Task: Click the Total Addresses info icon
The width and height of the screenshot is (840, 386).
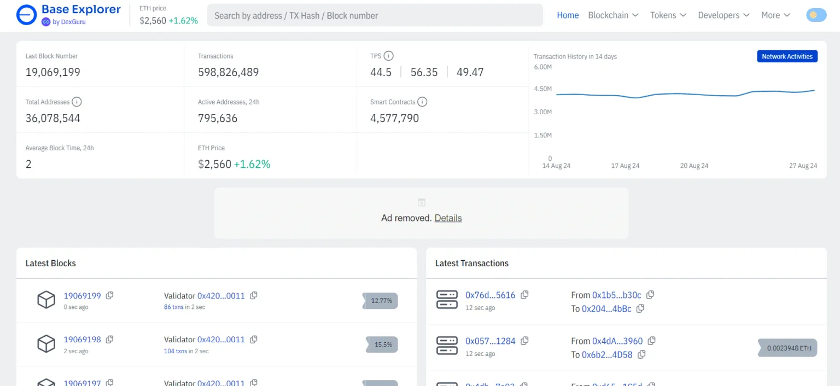Action: (77, 102)
